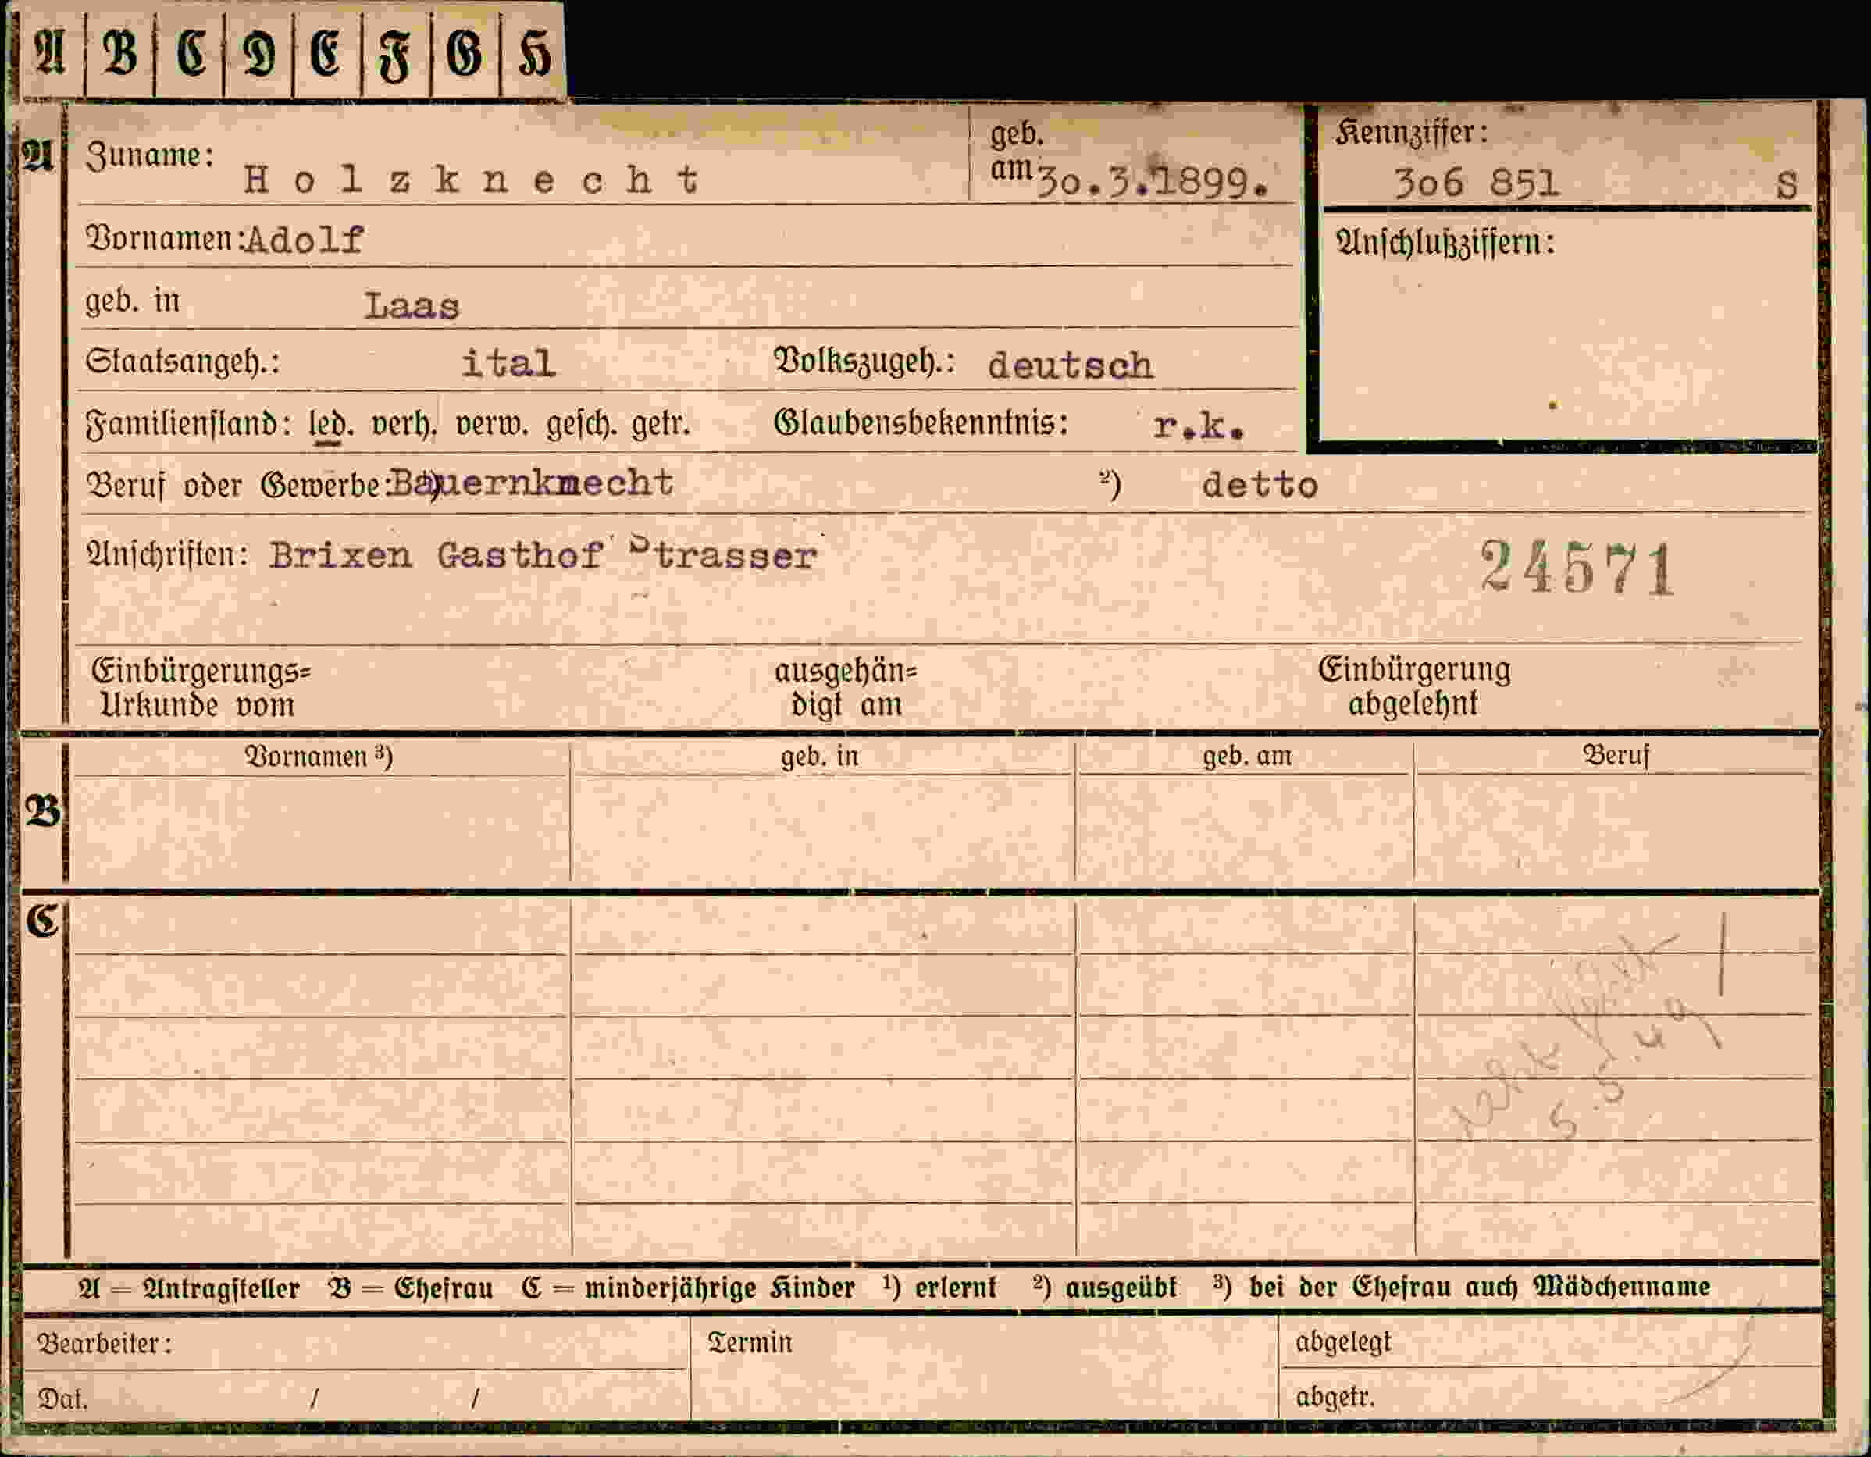Click the citizenship value "ital"
1871x1457 pixels.
508,362
